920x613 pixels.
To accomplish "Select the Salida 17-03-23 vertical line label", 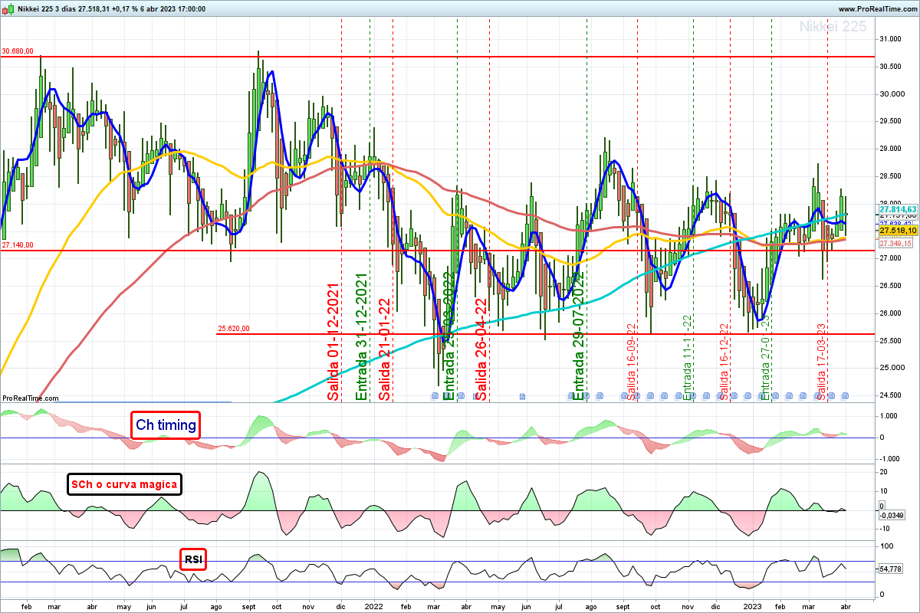I will [x=821, y=361].
